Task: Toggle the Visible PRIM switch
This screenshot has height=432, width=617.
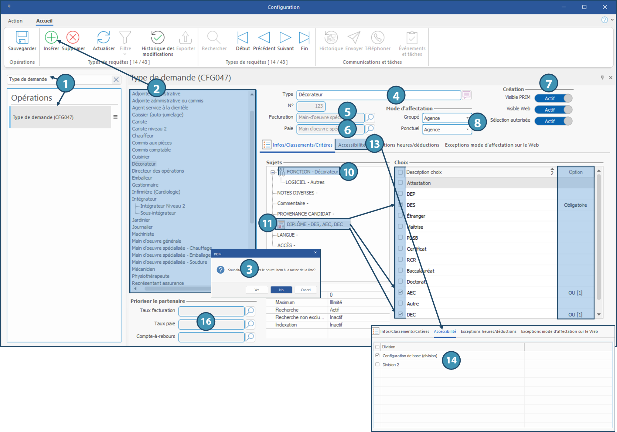Action: tap(553, 98)
